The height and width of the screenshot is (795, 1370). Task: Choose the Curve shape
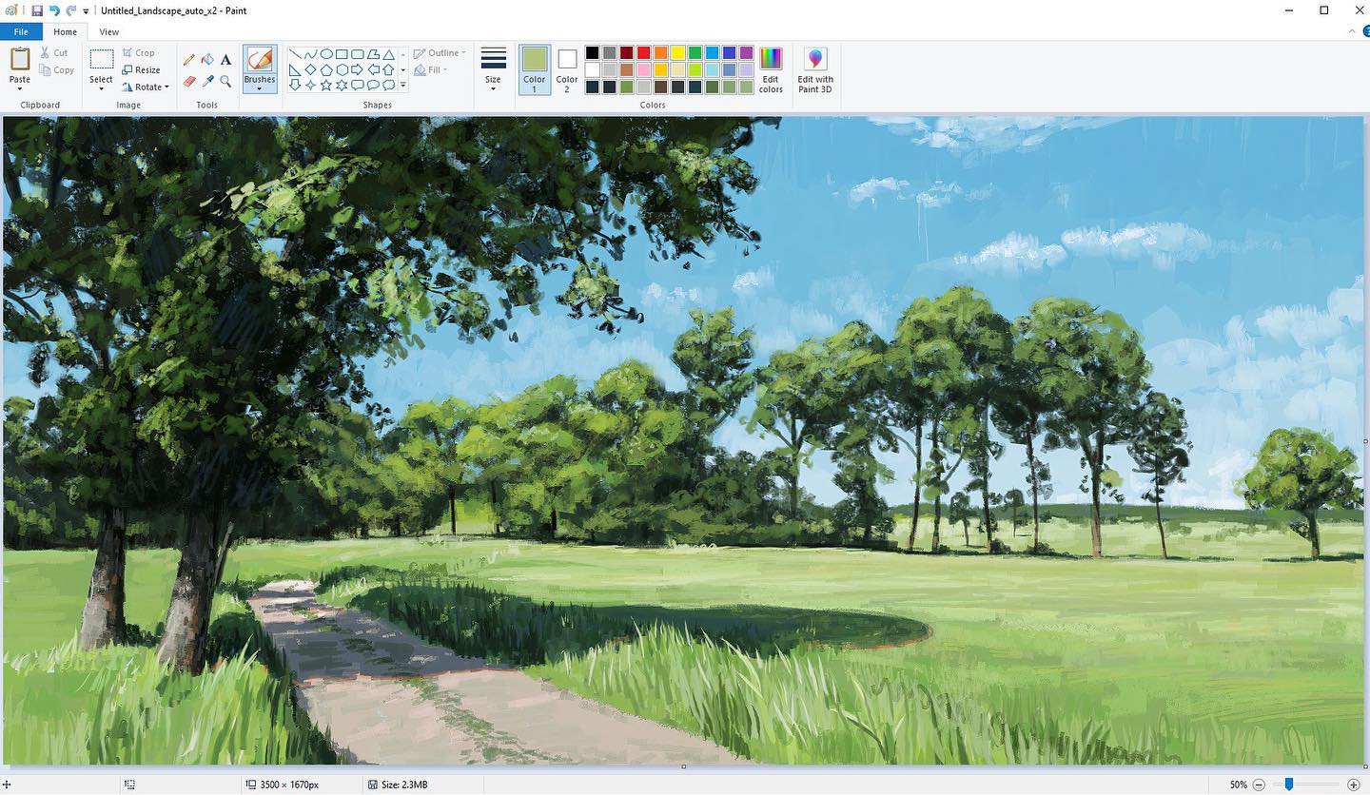[x=310, y=54]
